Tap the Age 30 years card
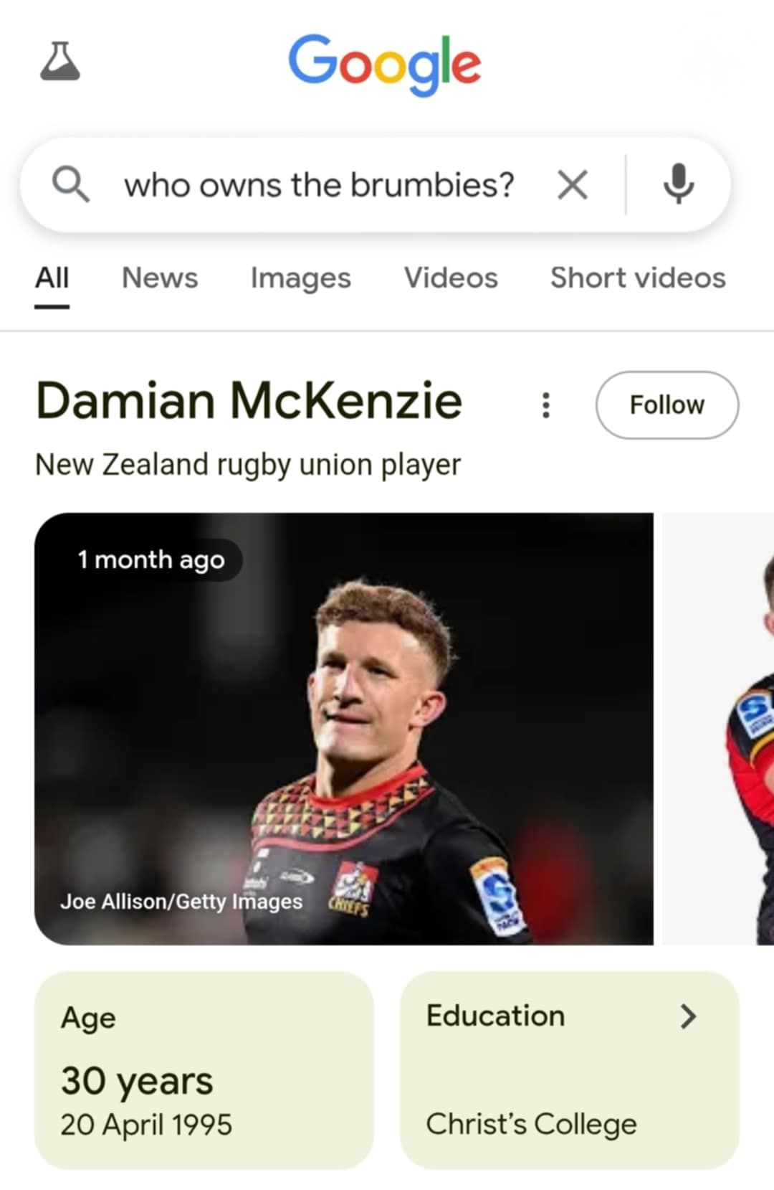774x1190 pixels. coord(204,1070)
